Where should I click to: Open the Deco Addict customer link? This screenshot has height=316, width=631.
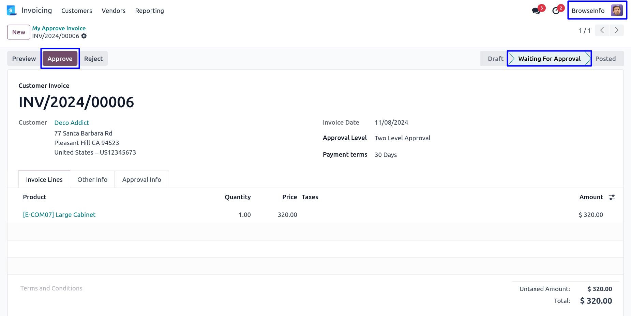pyautogui.click(x=72, y=123)
